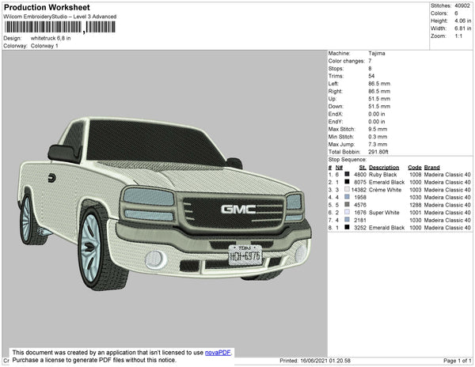Click the 'Ruby Black' description text

tap(382, 175)
